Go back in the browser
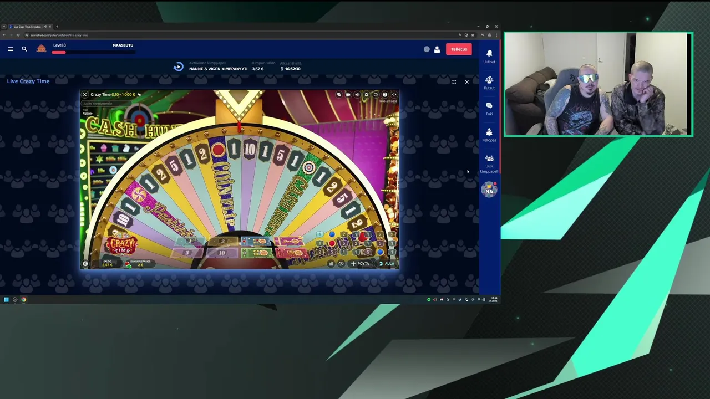 pos(4,35)
